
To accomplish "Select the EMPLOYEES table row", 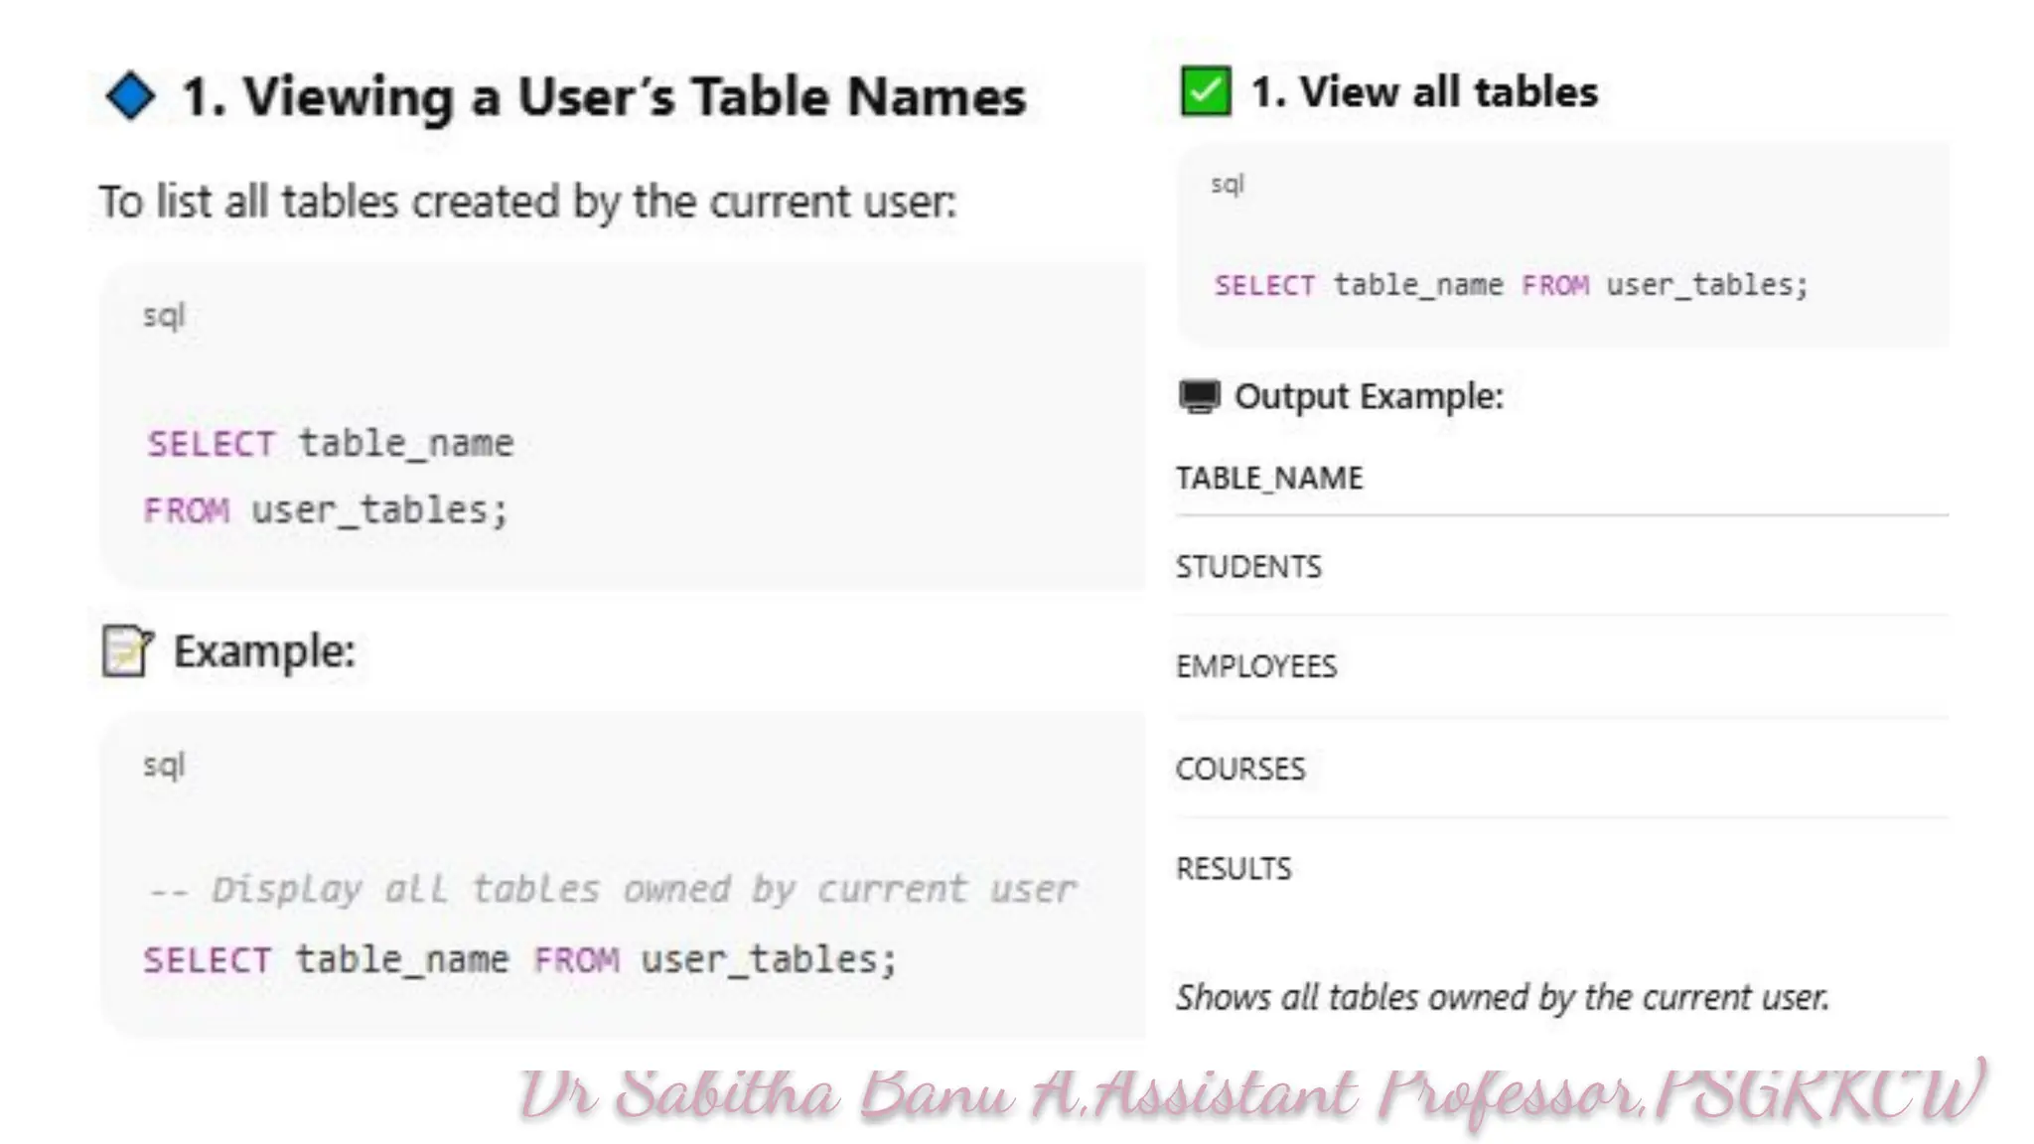I will [1256, 666].
